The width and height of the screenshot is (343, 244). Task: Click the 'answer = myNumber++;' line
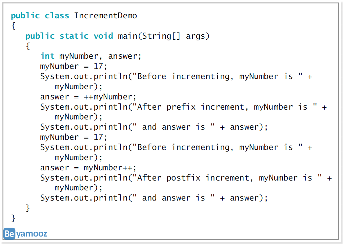(x=88, y=168)
